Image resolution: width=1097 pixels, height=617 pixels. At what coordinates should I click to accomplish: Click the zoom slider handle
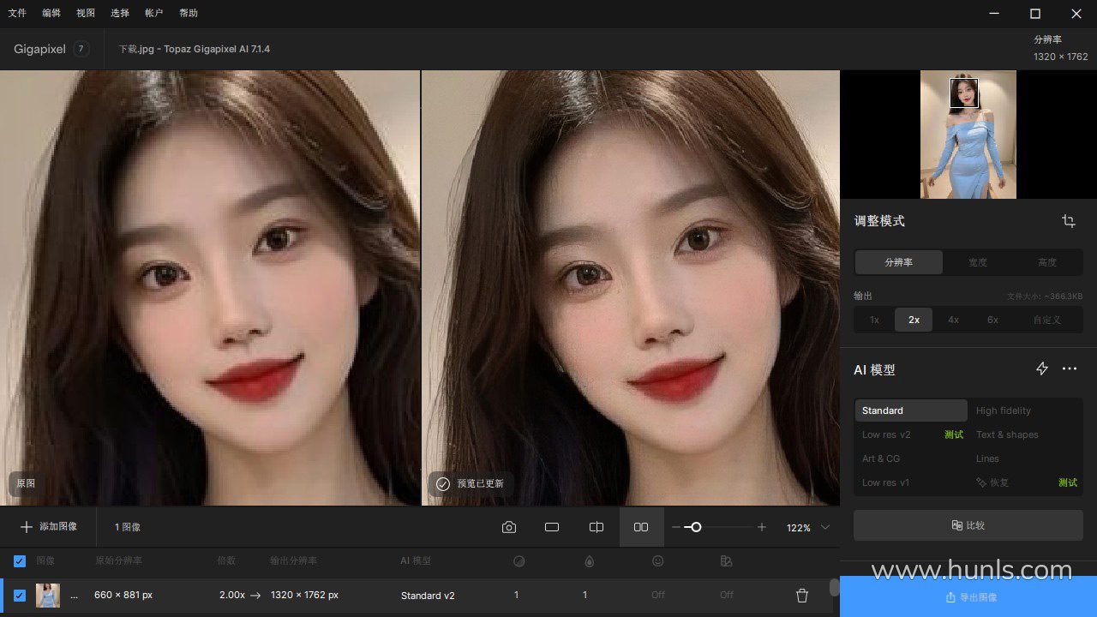coord(696,527)
